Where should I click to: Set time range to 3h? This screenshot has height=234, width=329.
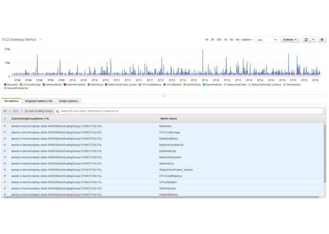(x=213, y=40)
